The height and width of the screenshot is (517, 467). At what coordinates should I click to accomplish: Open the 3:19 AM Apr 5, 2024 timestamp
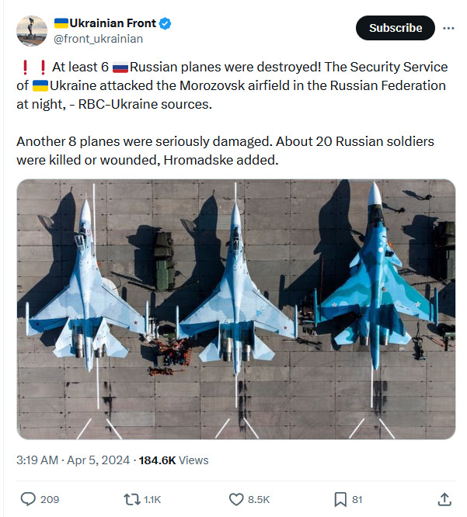pyautogui.click(x=74, y=460)
